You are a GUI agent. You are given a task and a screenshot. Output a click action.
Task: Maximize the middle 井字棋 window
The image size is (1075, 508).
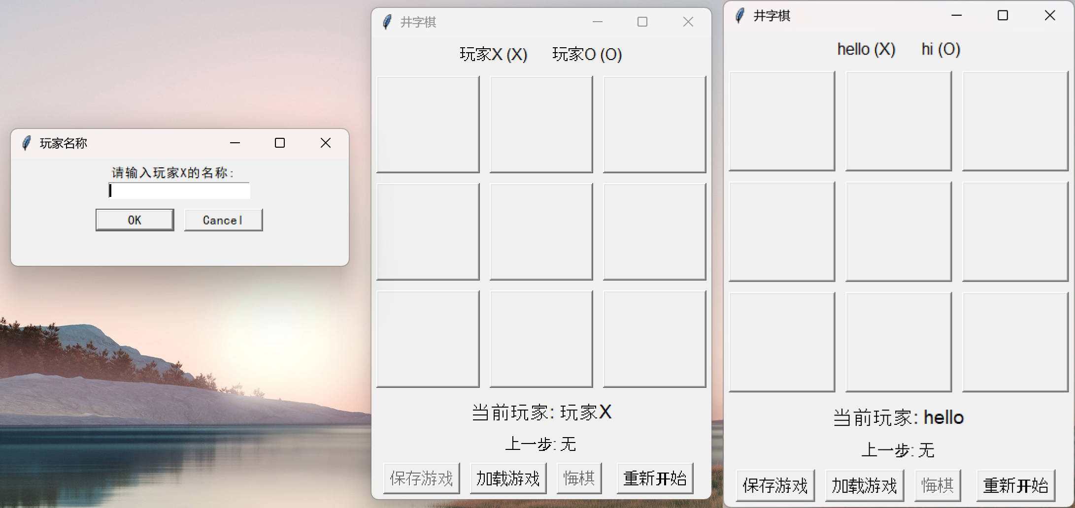pos(642,22)
